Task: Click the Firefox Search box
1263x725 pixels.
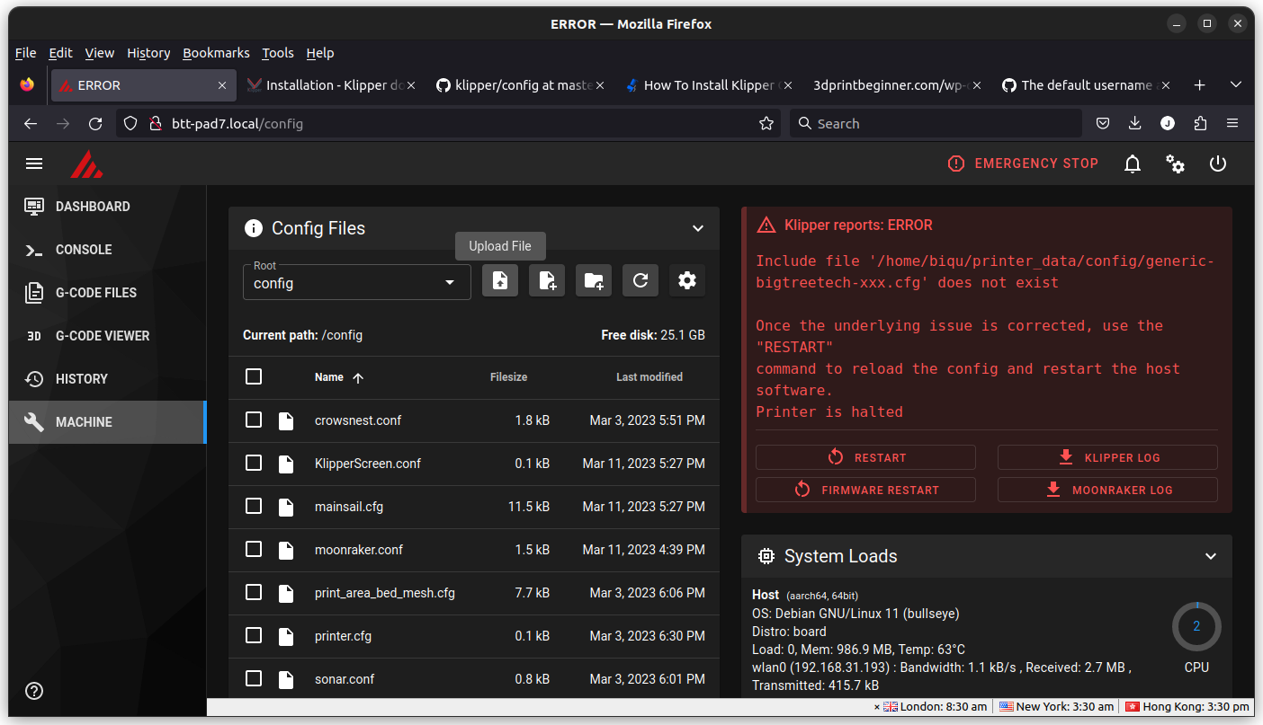Action: (936, 124)
